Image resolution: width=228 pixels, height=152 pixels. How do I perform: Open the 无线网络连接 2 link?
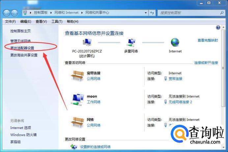(x=180, y=102)
